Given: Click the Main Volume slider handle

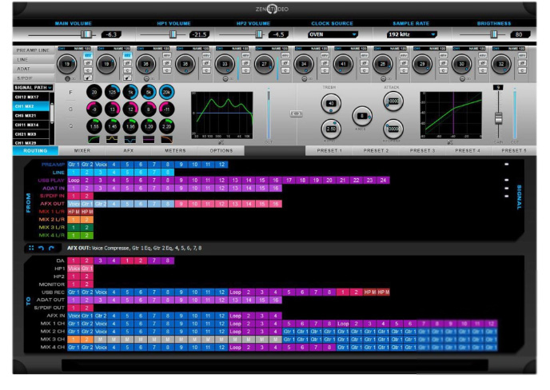Looking at the screenshot, I should point(86,34).
